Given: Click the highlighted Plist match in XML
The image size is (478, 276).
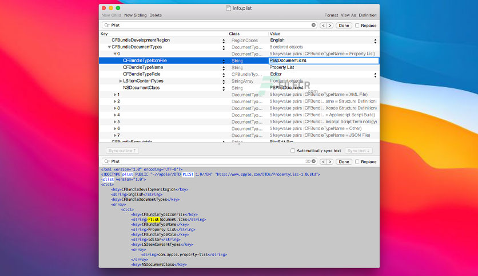Looking at the screenshot, I should (154, 220).
